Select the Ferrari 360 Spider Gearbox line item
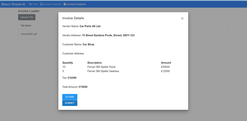Viewport: 247px width, 121px height. tap(103, 71)
